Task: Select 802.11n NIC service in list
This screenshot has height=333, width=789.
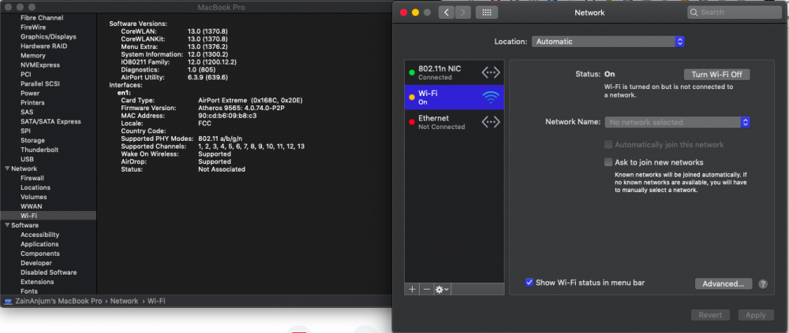Action: tap(454, 72)
